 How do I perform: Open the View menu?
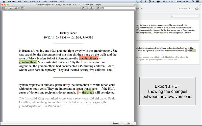pyautogui.click(x=32, y=2)
